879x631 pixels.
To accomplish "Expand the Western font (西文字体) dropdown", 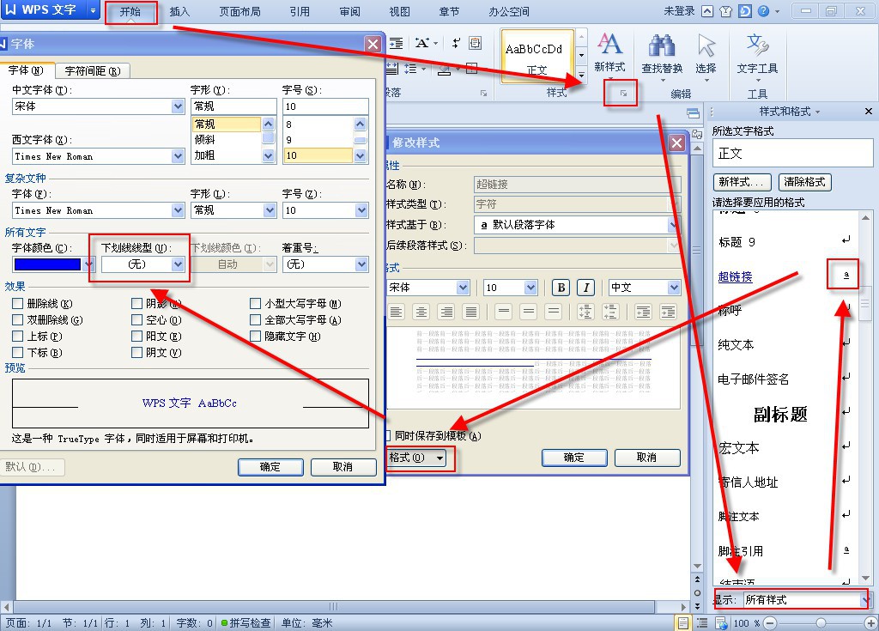I will [x=178, y=156].
